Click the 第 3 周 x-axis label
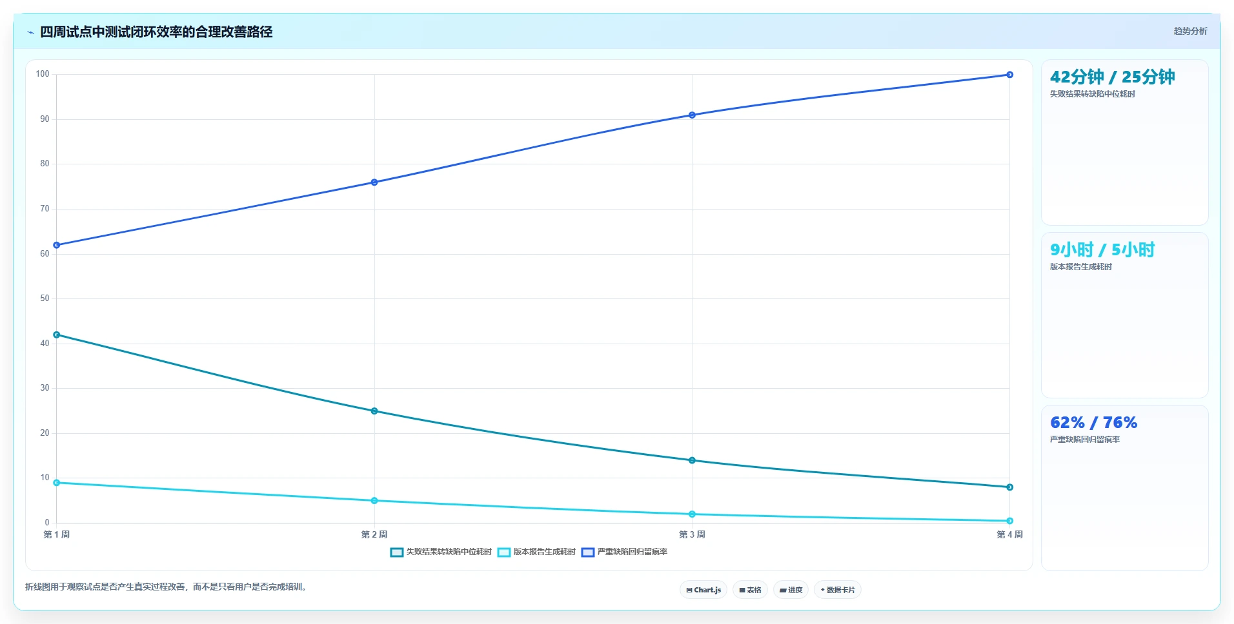 (692, 534)
